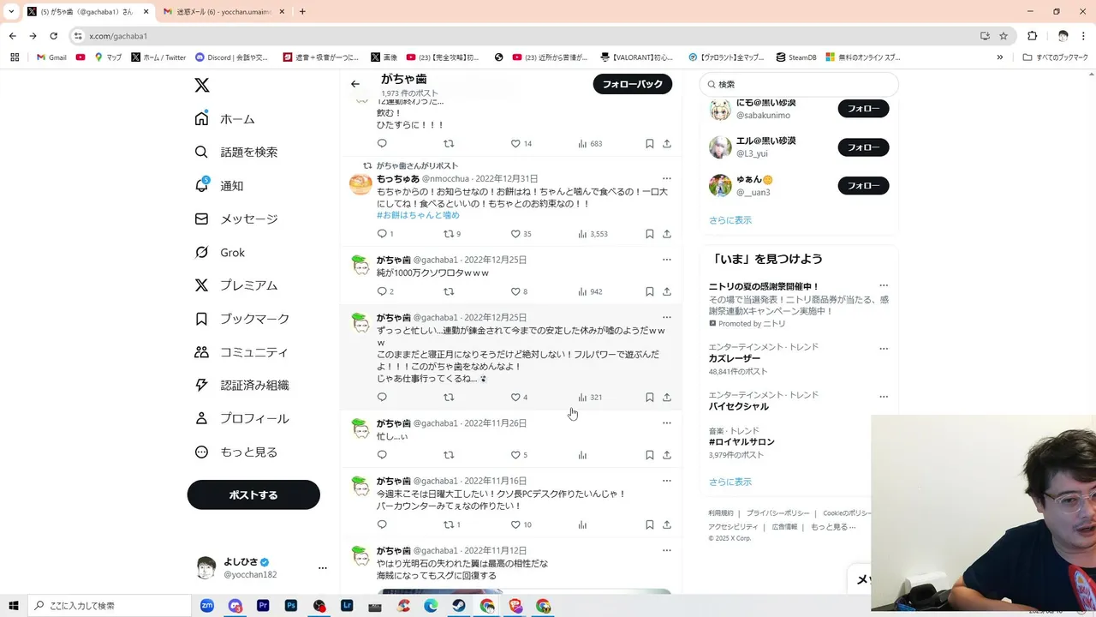Bookmark the 日曜大工 post
This screenshot has height=617, width=1096.
(650, 524)
